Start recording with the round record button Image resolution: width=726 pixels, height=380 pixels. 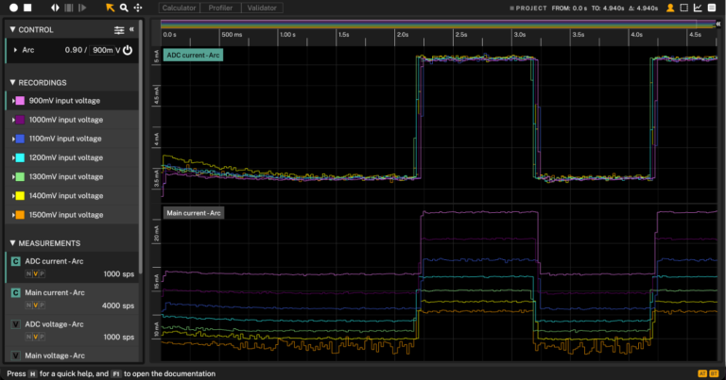[13, 8]
